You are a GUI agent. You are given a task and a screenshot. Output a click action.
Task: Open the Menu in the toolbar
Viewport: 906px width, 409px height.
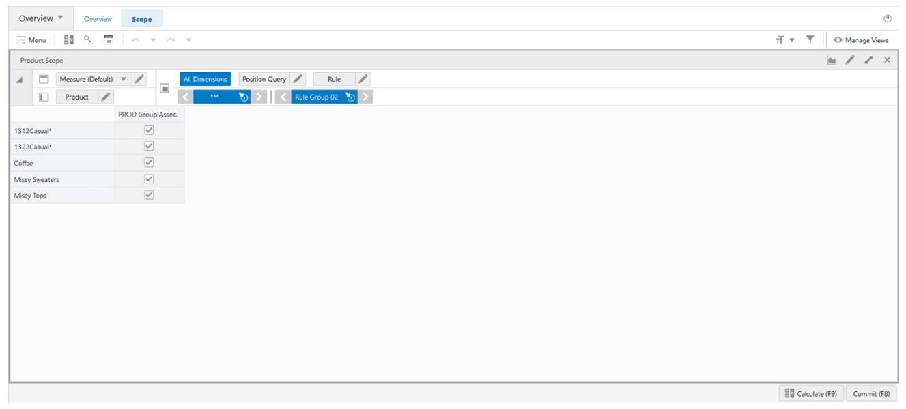coord(31,40)
